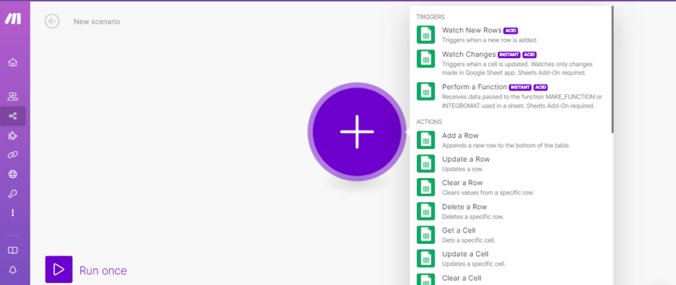This screenshot has height=285, width=676.
Task: Select Perform a Function trigger
Action: (511, 96)
